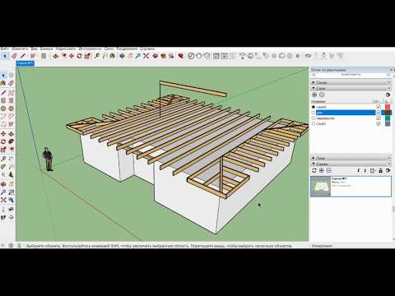Select the Scale tool in left toolbar

pos(3,150)
